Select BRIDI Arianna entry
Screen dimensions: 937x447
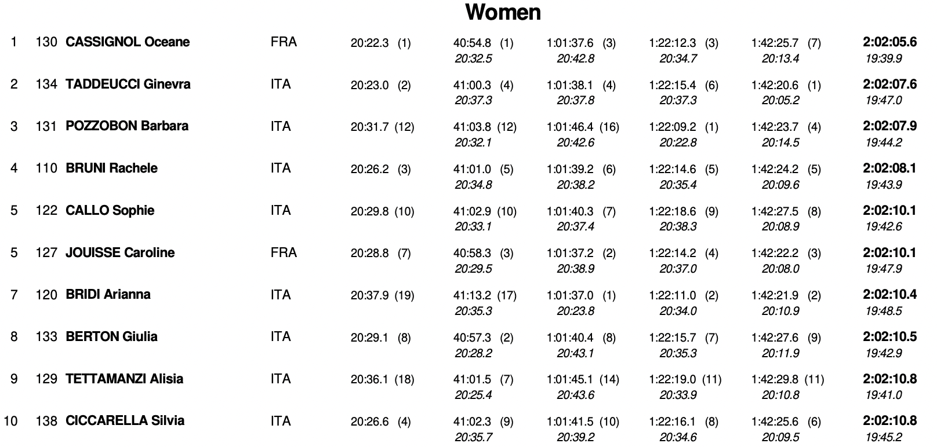[x=108, y=294]
